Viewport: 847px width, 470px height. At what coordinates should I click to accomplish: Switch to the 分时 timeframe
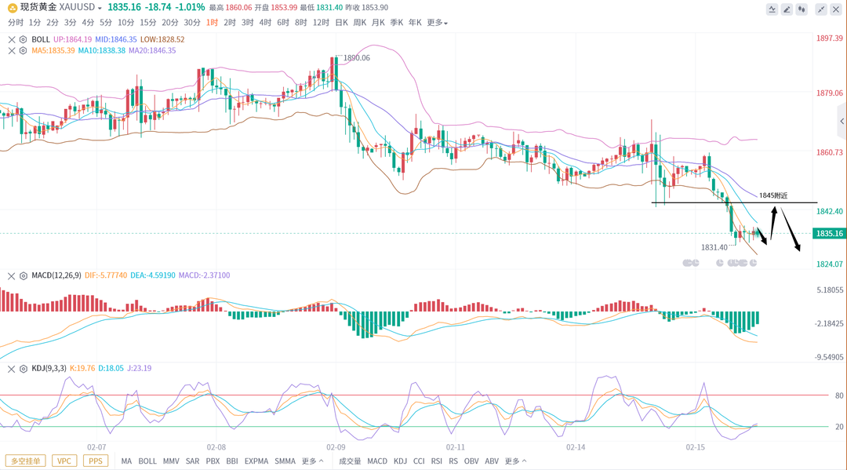pyautogui.click(x=16, y=23)
